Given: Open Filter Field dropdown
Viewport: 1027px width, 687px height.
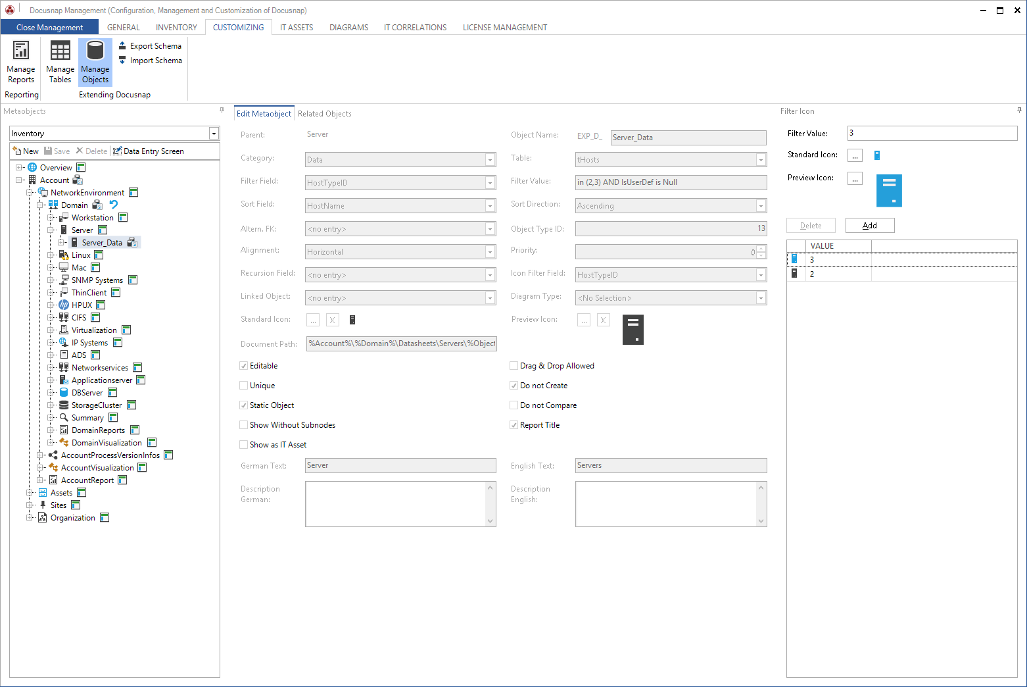Looking at the screenshot, I should (490, 183).
